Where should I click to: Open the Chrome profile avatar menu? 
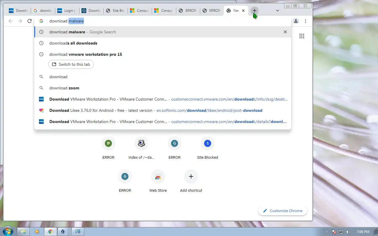point(296,21)
